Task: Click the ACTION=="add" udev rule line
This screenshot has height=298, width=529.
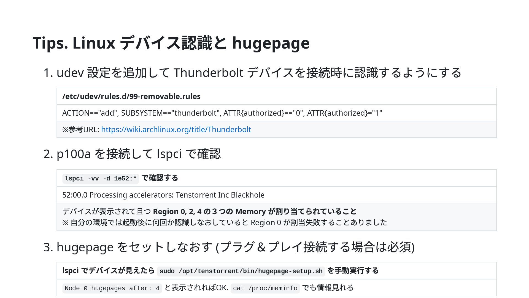Action: [x=222, y=113]
